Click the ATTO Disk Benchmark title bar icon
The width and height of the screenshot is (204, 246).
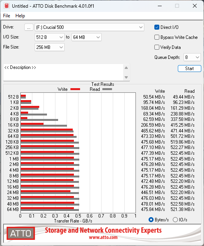7,6
